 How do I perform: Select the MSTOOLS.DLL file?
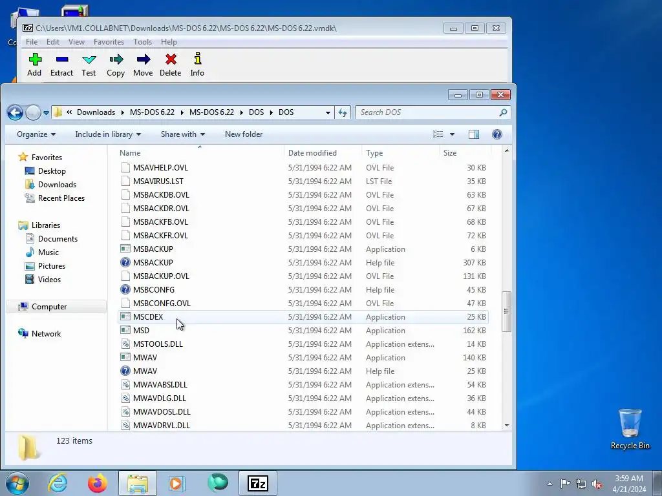click(x=303, y=344)
